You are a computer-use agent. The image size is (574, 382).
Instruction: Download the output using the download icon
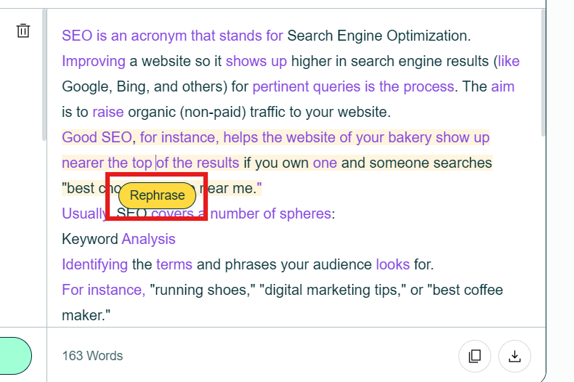[x=514, y=356]
